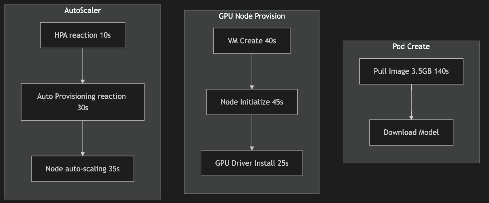Viewport: 489px width, 203px height.
Task: Click arrow from Pull Image to Download Model
Action: point(411,101)
